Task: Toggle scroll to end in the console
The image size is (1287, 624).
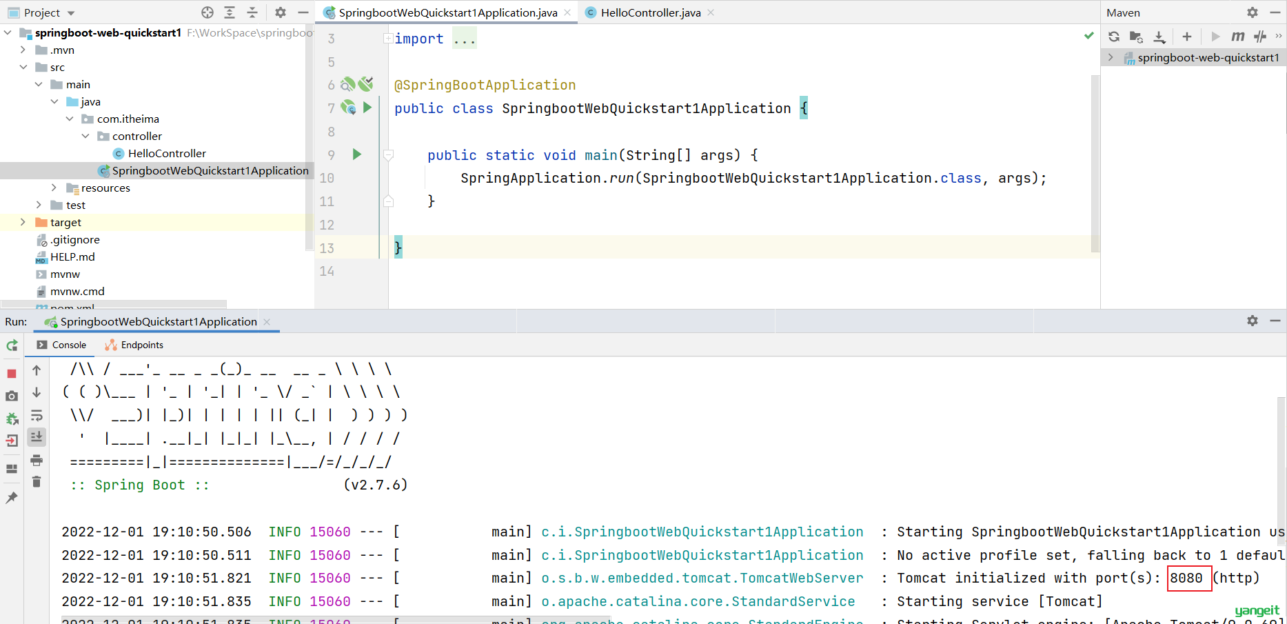Action: tap(37, 436)
